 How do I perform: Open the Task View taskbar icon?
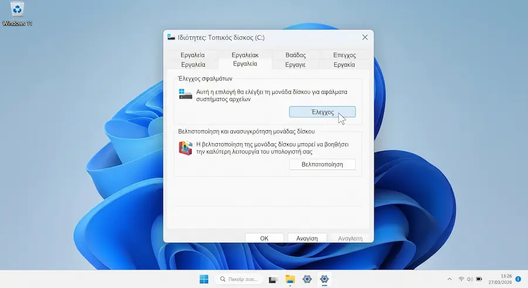click(272, 279)
